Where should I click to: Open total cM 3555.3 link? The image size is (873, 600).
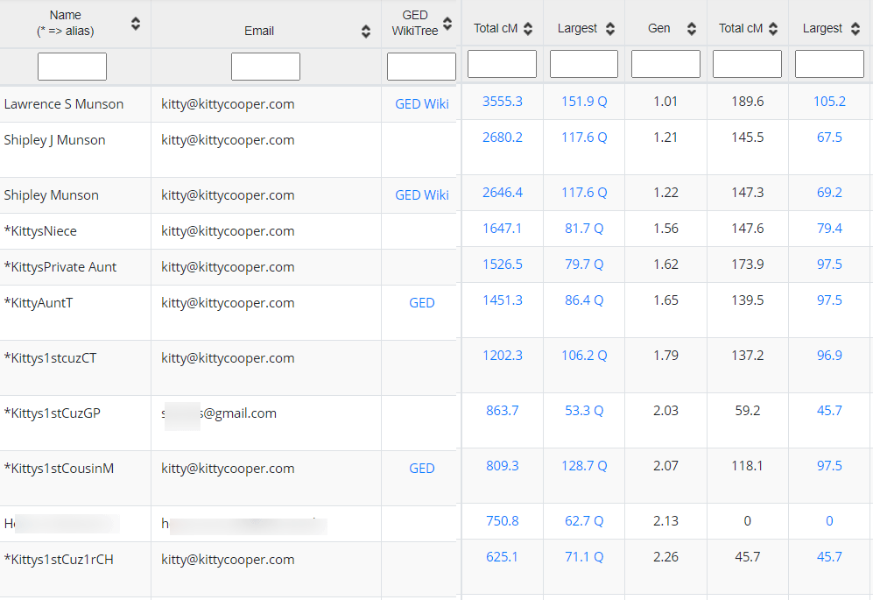pos(503,102)
